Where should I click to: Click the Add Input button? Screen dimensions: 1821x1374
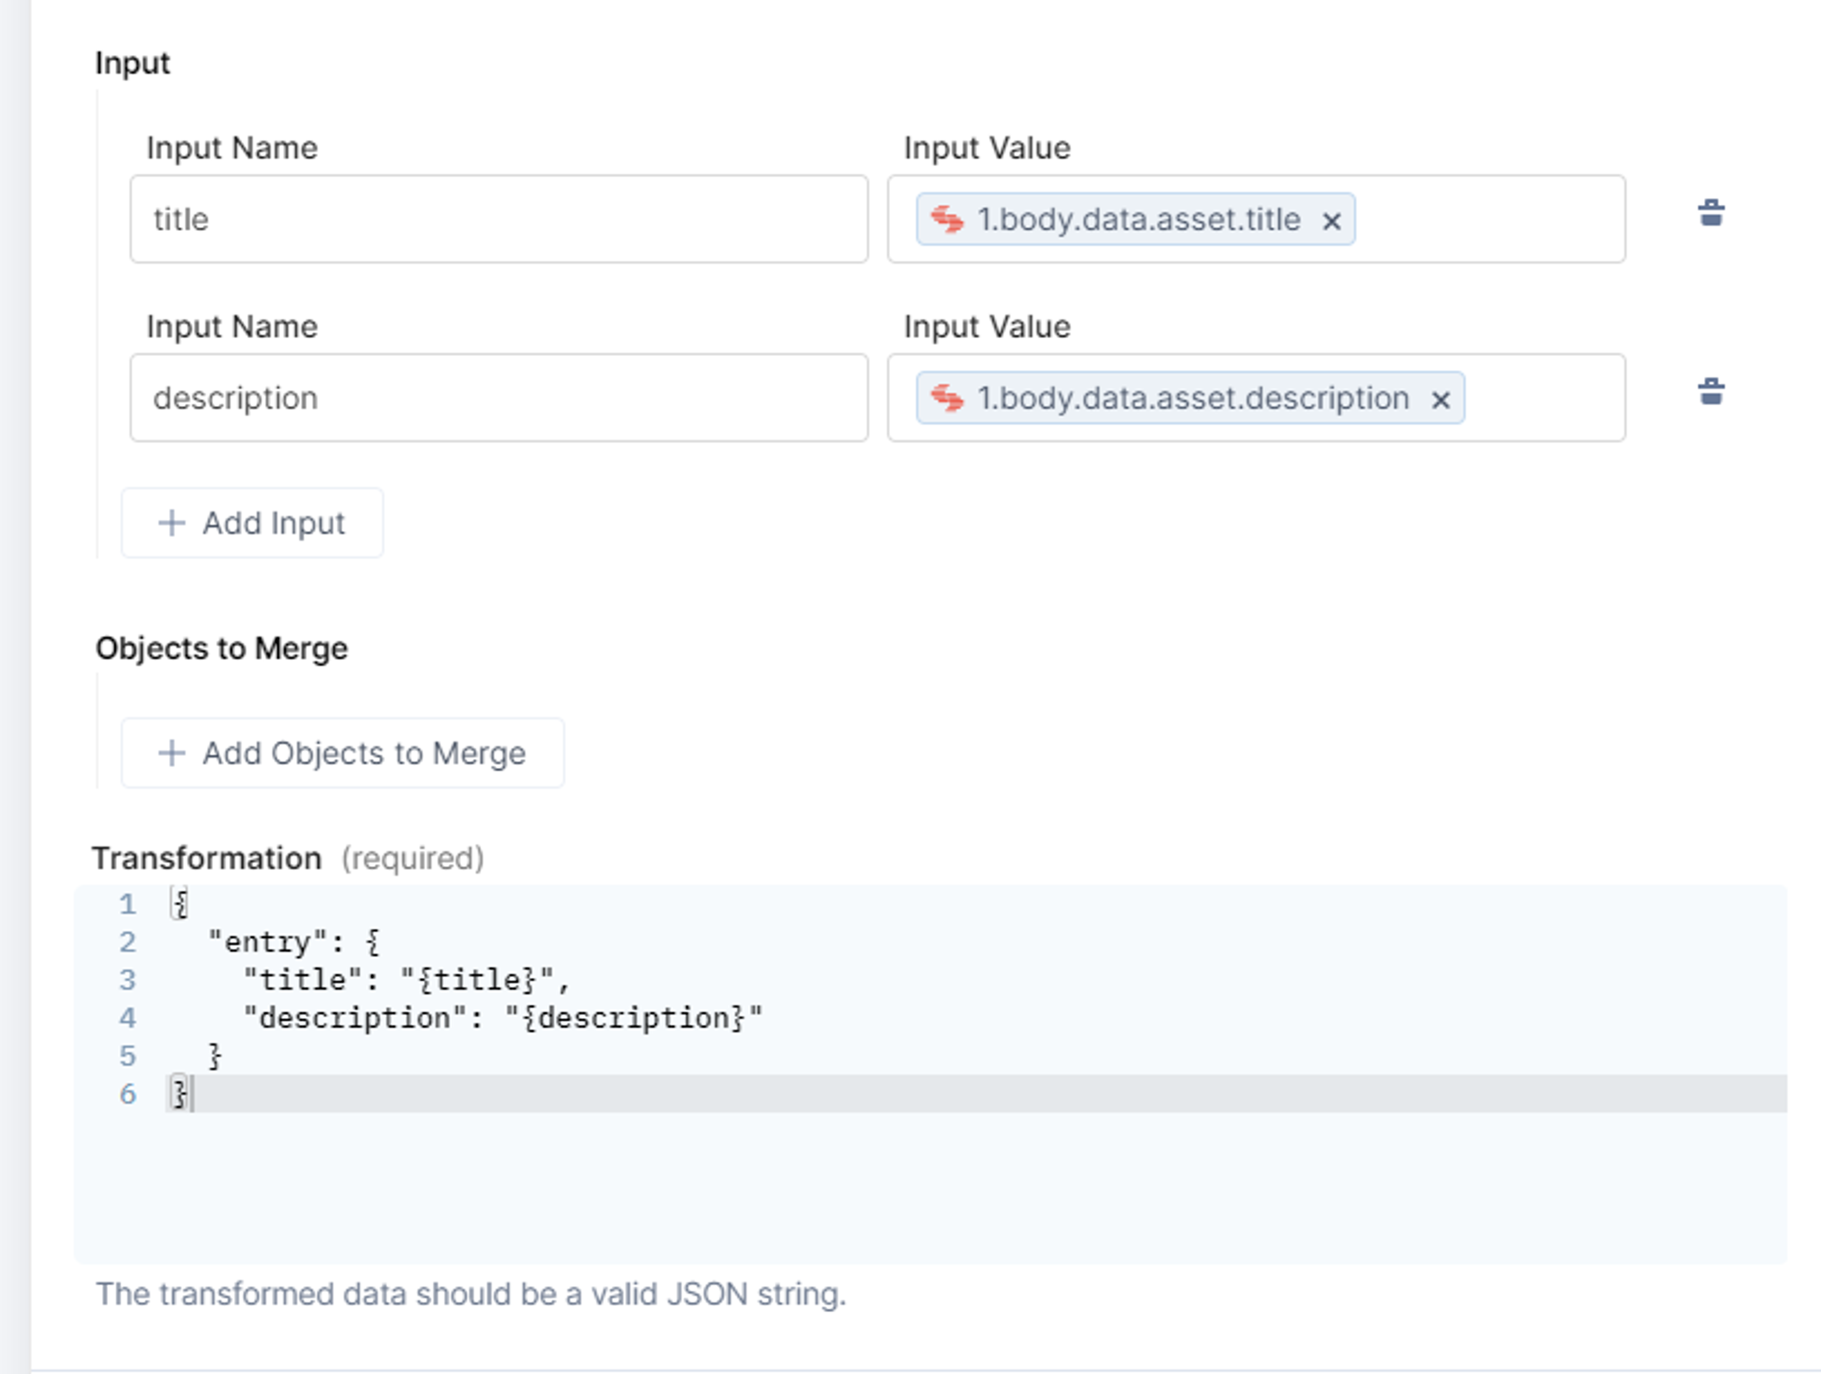pos(252,523)
